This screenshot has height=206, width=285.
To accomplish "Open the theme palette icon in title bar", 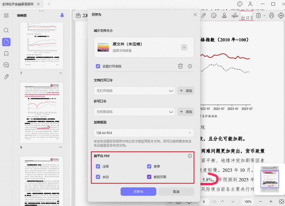I will (240, 4).
